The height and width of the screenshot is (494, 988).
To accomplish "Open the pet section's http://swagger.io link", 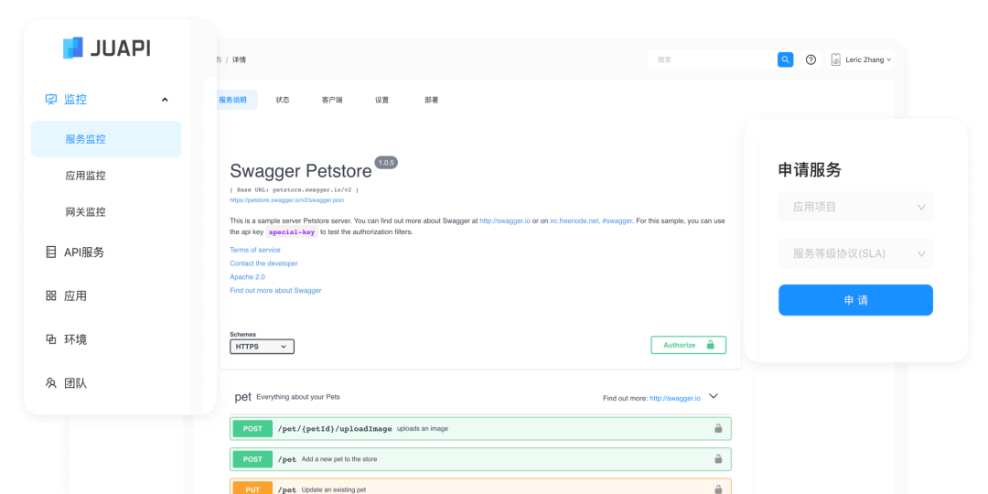I will point(675,398).
